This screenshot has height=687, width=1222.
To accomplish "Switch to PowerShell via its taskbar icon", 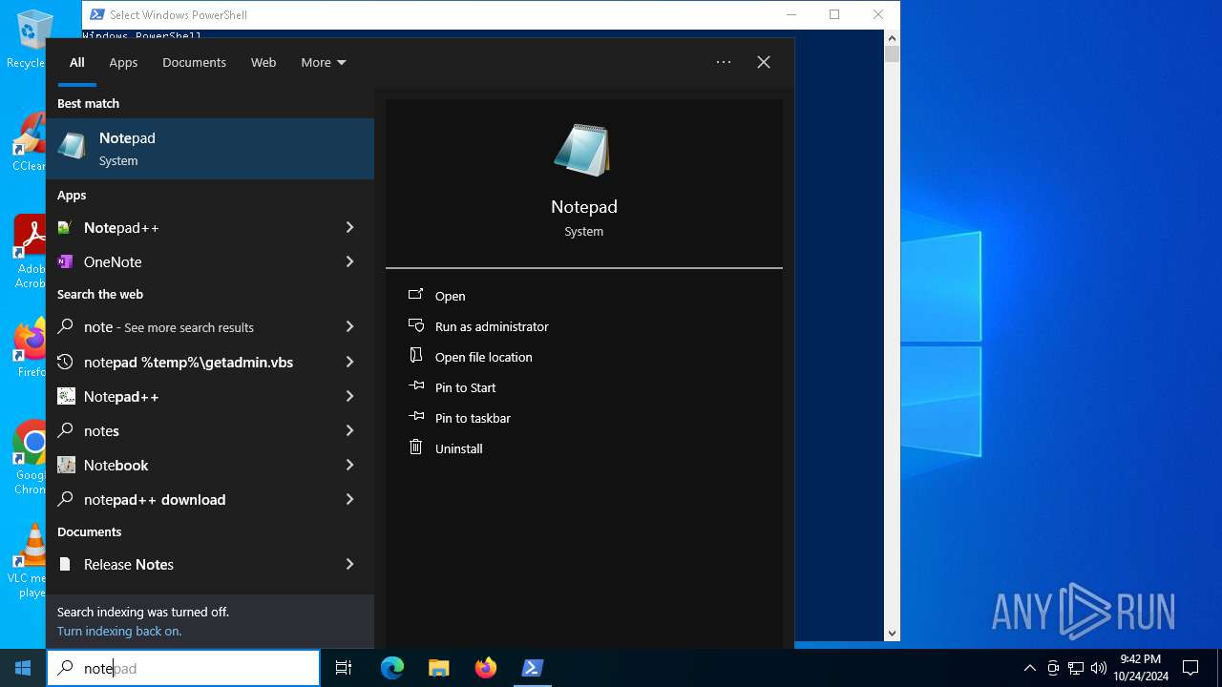I will pos(533,668).
